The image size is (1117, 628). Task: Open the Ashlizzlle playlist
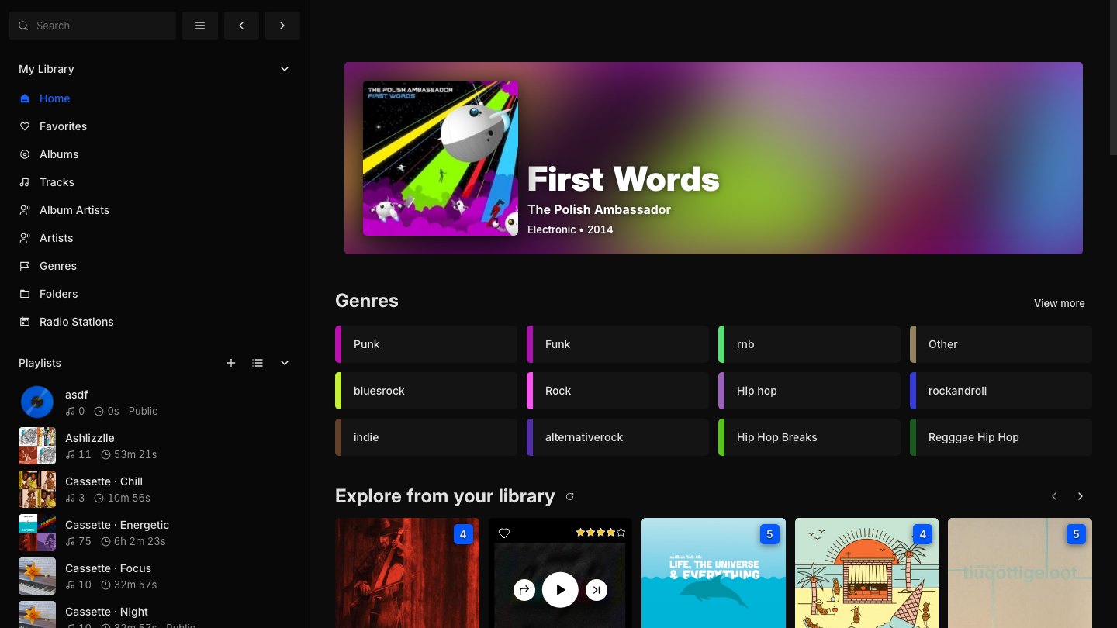pos(155,446)
